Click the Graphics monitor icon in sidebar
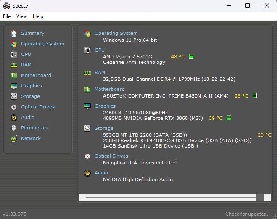This screenshot has height=219, width=277. (14, 86)
